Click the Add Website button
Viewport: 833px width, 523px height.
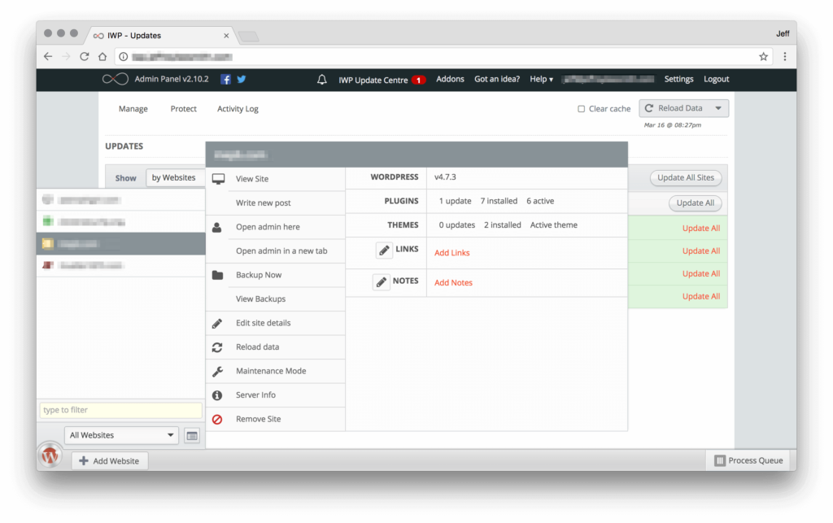[110, 461]
